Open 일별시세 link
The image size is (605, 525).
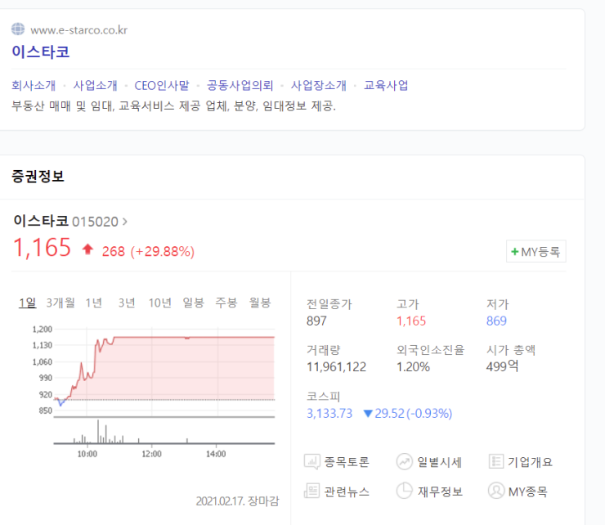coord(440,462)
